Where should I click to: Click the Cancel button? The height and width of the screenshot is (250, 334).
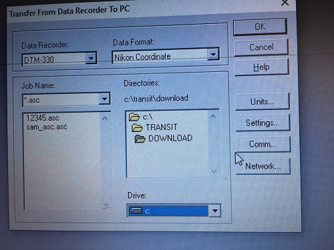coord(261,47)
